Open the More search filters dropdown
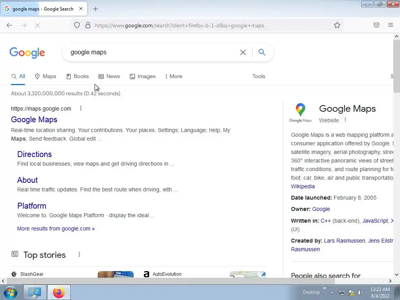Viewport: 400px width, 300px height. 174,76
